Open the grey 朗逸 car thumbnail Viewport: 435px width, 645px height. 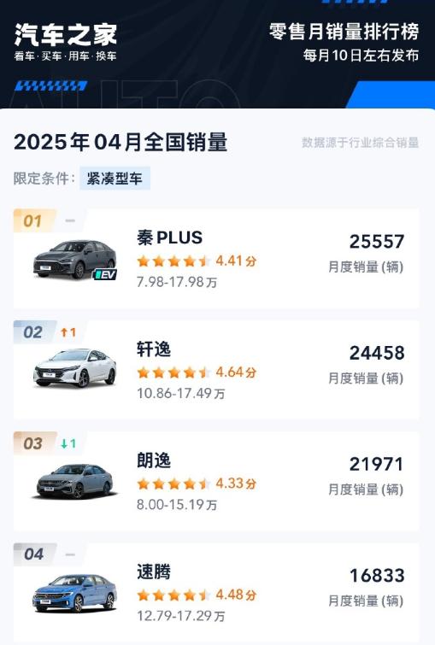(x=75, y=481)
